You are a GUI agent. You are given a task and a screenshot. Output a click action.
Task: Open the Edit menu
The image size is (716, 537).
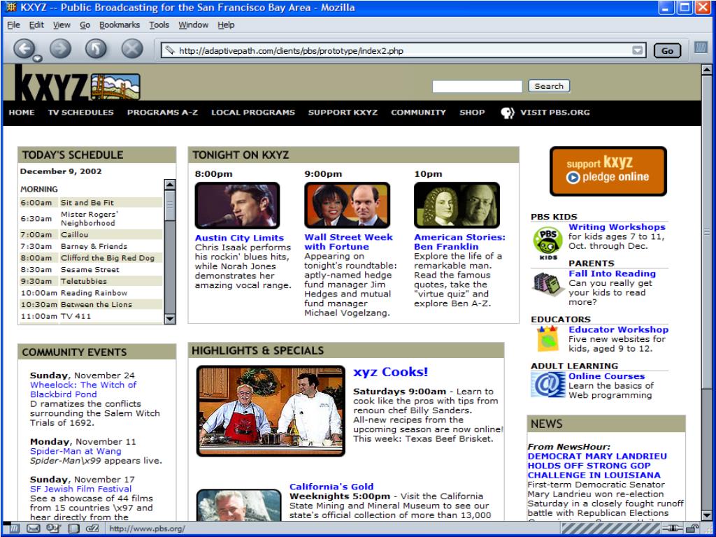pos(36,25)
